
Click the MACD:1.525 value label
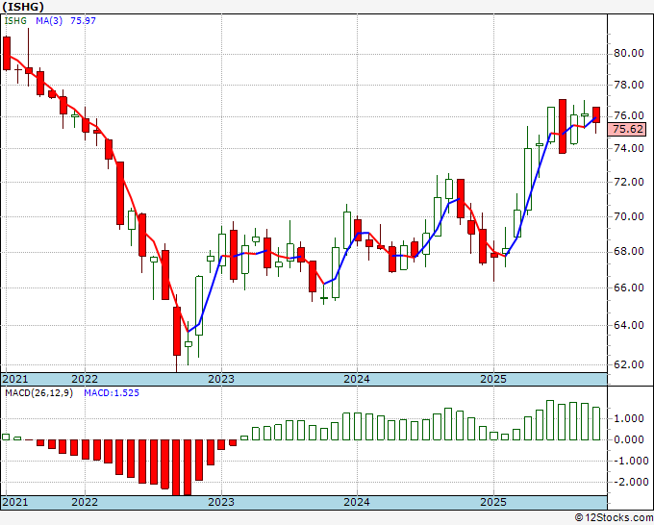point(112,393)
